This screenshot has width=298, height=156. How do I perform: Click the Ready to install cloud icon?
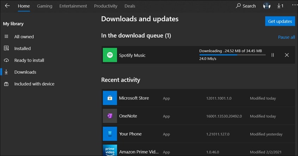(6, 60)
